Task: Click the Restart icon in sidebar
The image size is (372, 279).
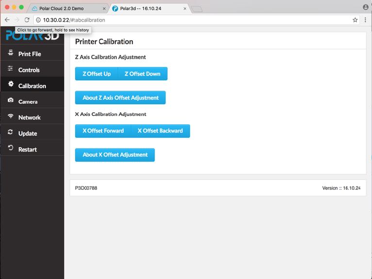Action: tap(11, 149)
